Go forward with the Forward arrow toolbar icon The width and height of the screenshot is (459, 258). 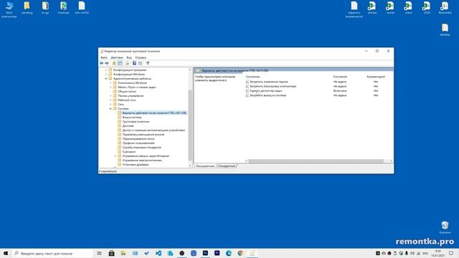107,63
